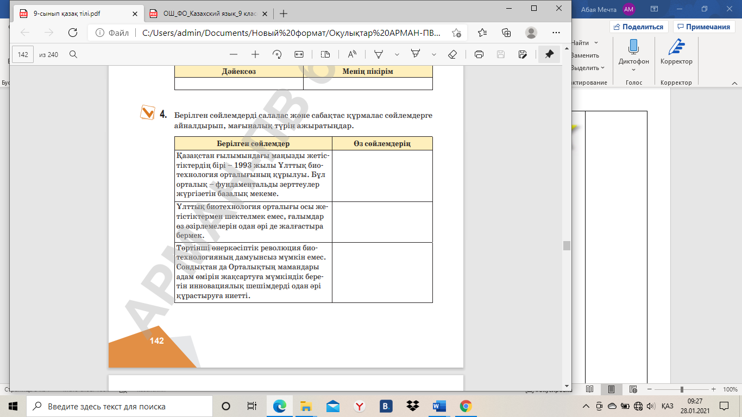Zoom out of the PDF
Image resolution: width=742 pixels, height=417 pixels.
[234, 54]
